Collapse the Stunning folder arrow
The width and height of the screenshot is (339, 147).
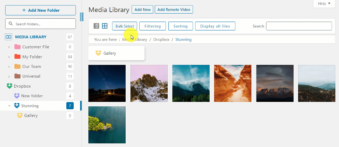9,106
